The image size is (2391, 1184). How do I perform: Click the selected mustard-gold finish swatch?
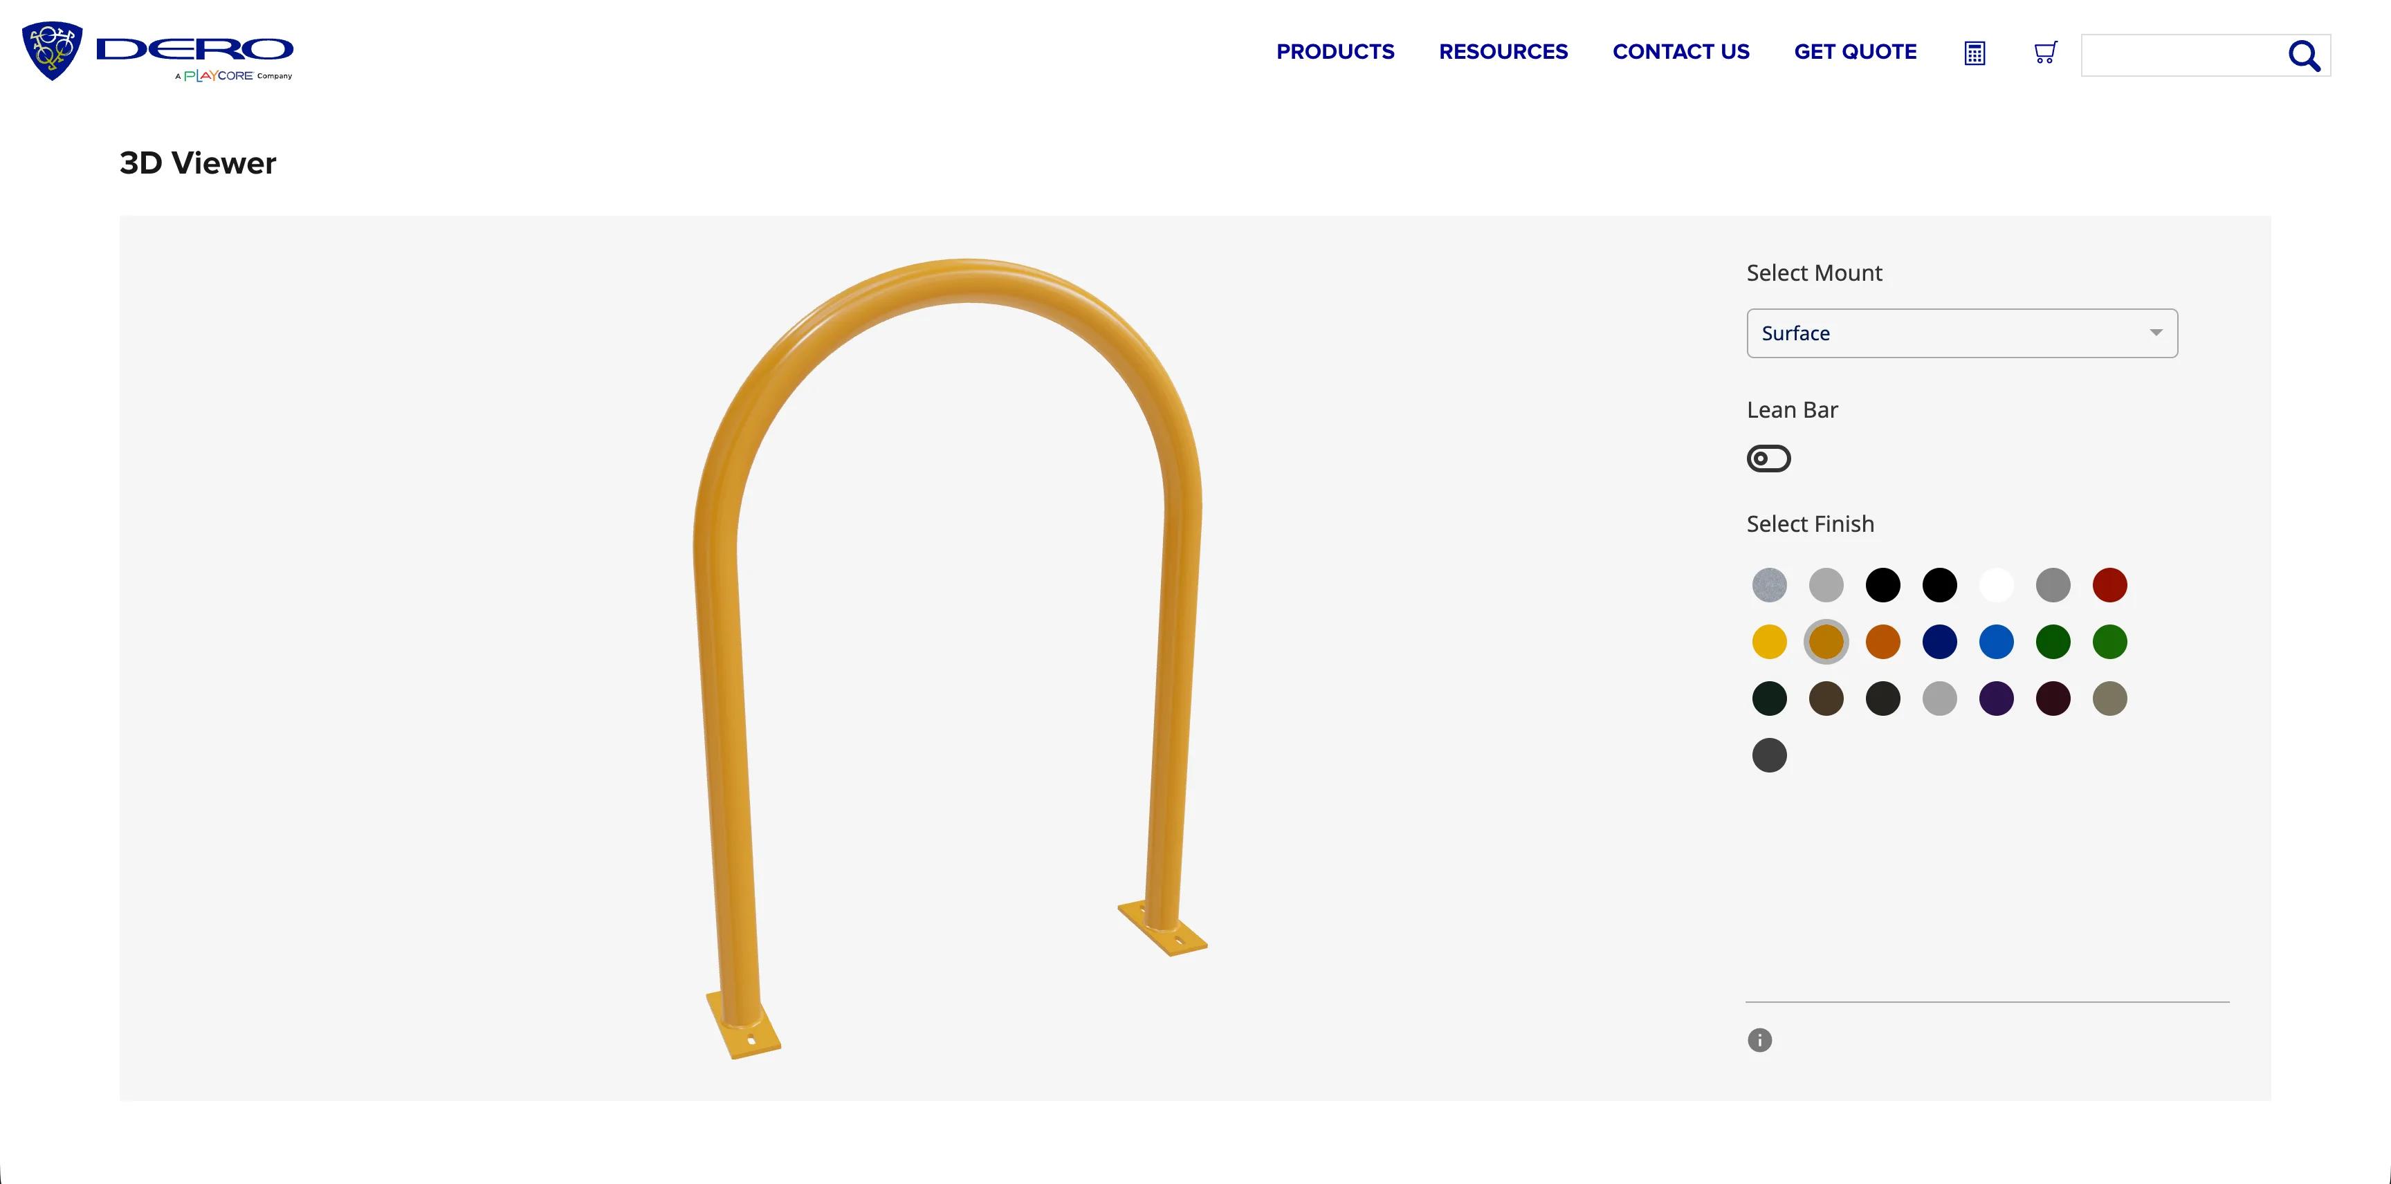click(x=1826, y=642)
